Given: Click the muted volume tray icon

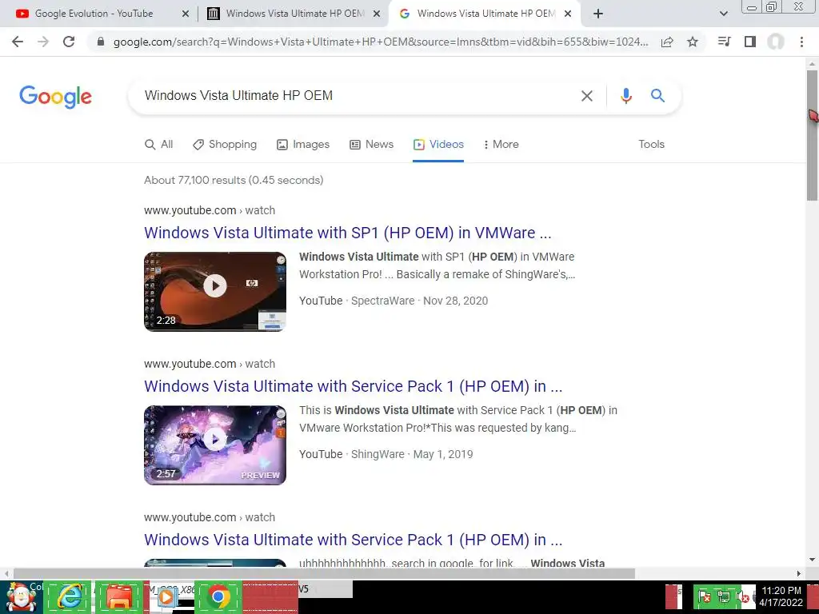Looking at the screenshot, I should click(742, 596).
